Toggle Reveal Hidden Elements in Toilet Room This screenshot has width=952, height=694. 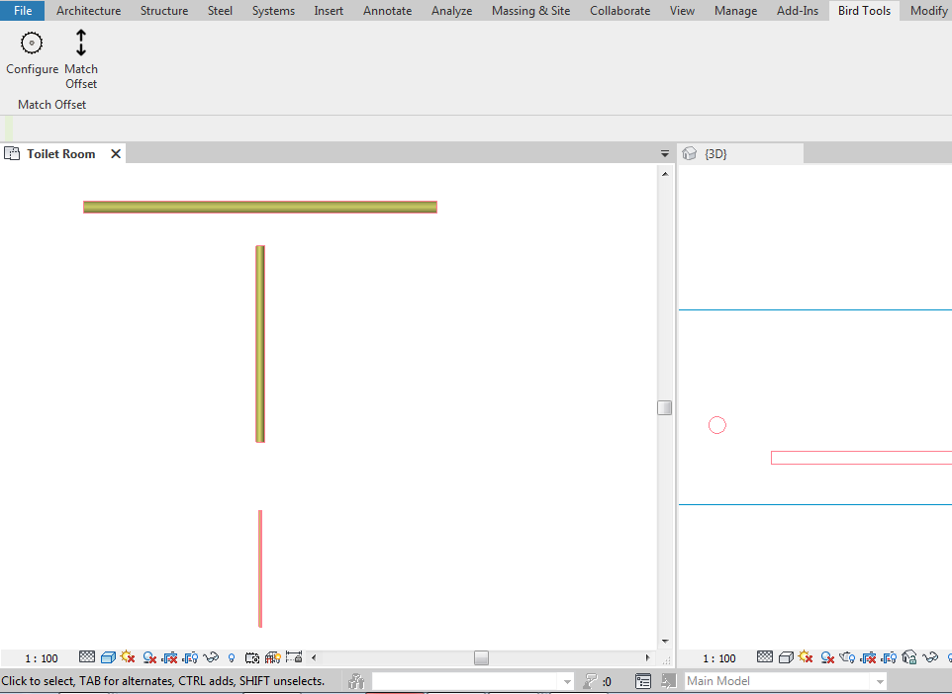coord(232,657)
